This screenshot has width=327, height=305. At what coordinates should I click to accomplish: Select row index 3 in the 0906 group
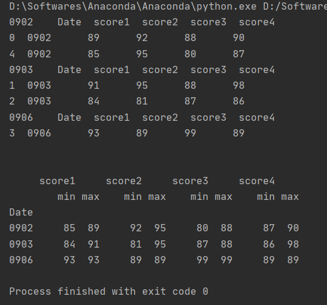(x=12, y=133)
